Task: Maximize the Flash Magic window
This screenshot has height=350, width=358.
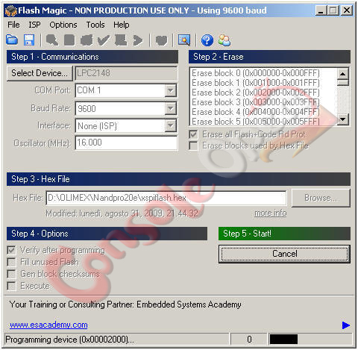Action: (x=333, y=10)
